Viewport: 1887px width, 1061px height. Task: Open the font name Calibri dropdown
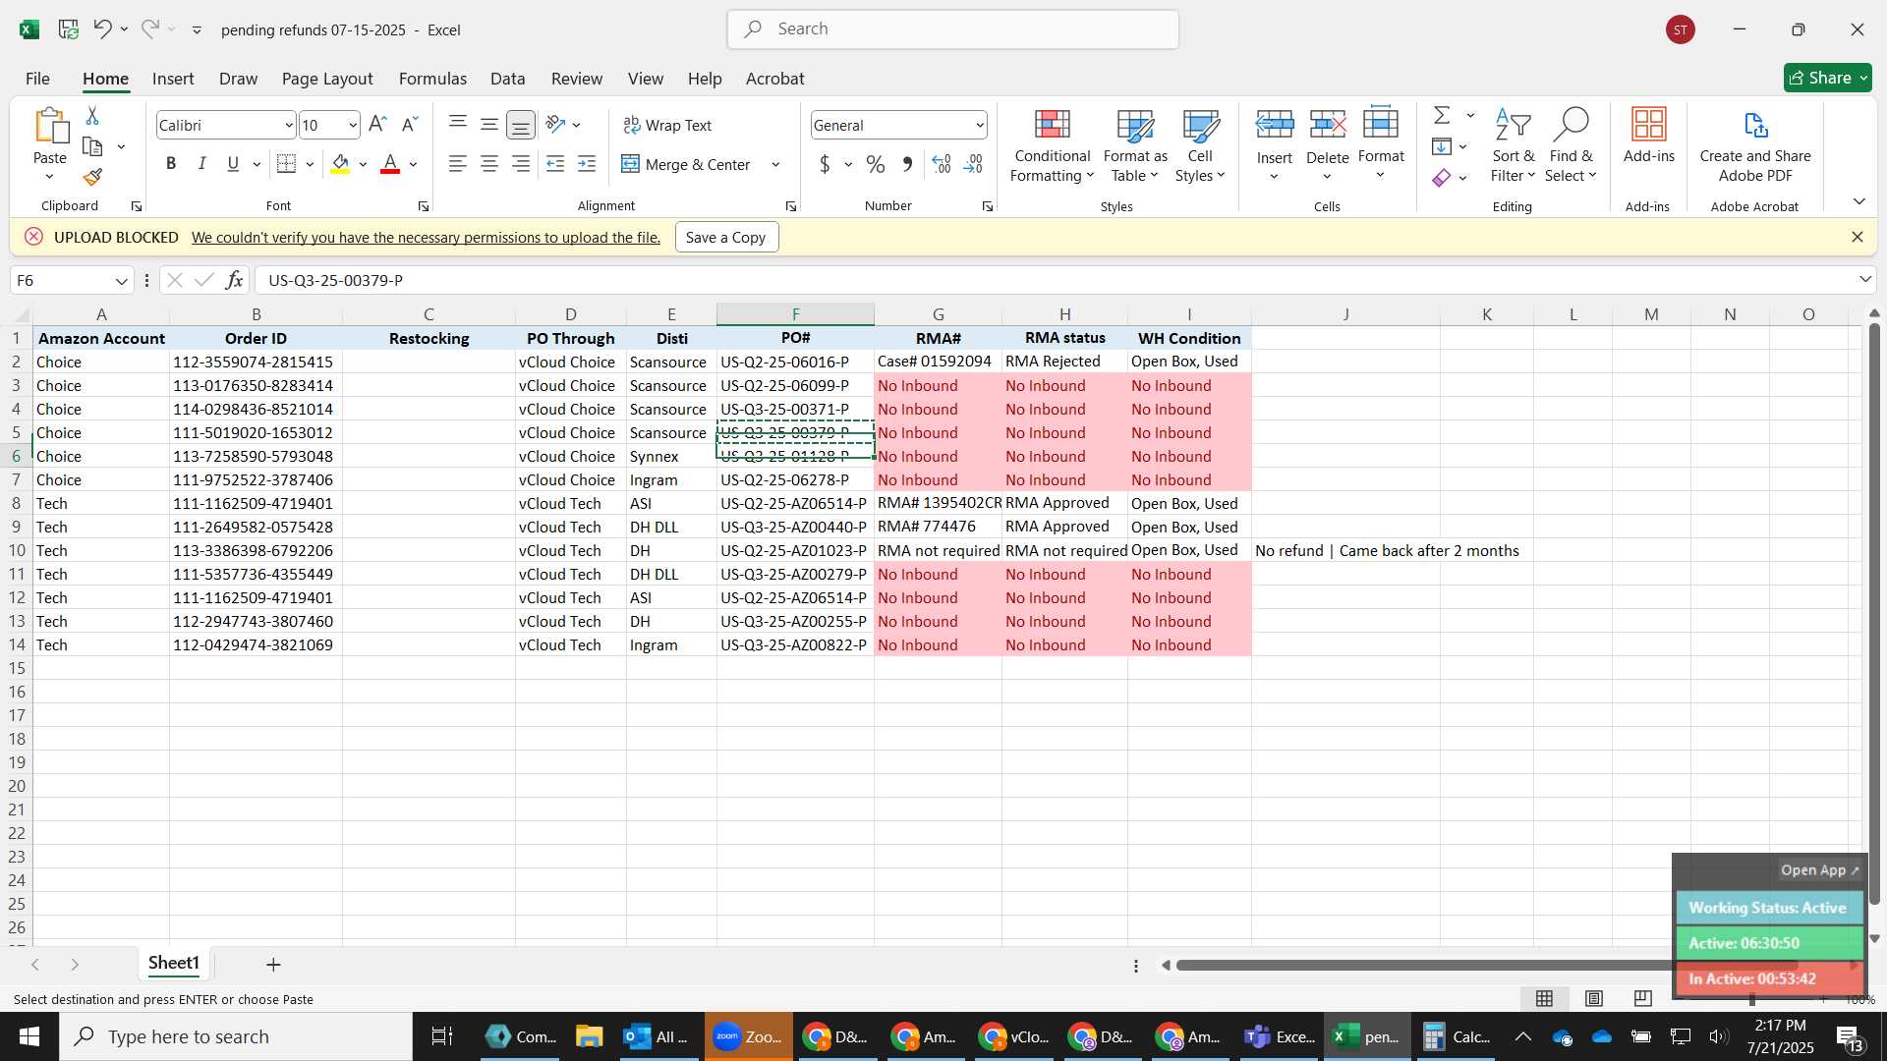tap(288, 125)
